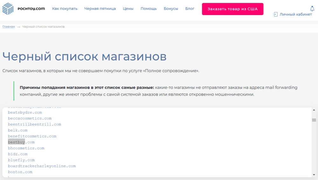Open the Блог menu item
Viewport: 318px width, 180px height.
[x=190, y=9]
